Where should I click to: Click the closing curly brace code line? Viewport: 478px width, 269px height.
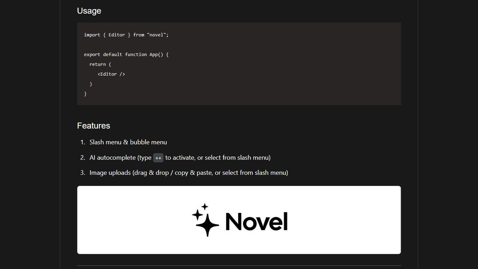(x=85, y=94)
